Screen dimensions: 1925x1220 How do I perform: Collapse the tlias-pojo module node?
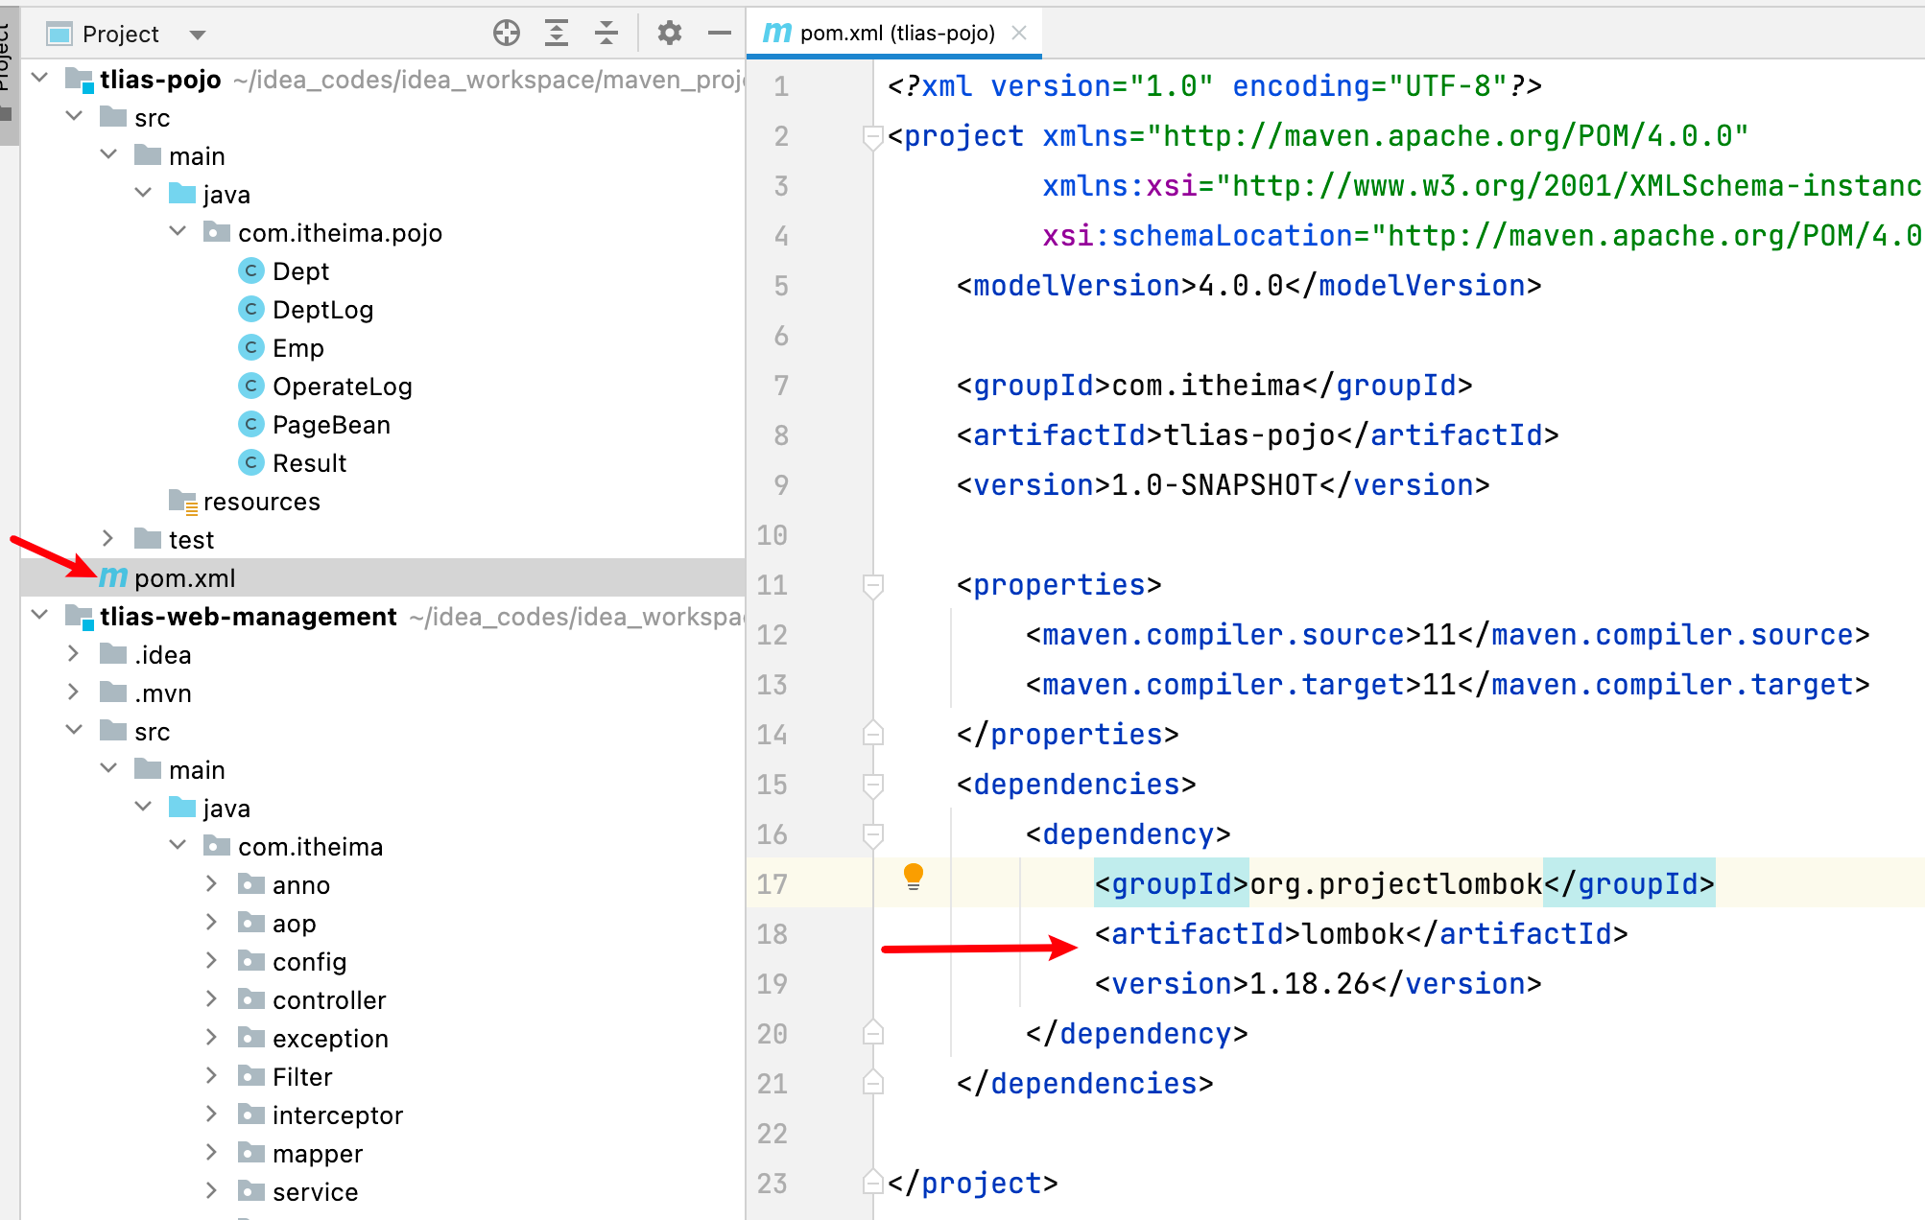click(40, 79)
